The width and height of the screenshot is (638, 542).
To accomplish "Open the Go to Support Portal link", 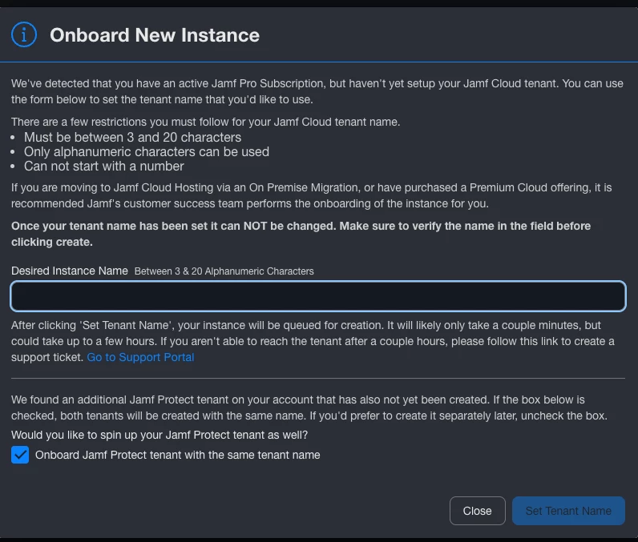I will (140, 357).
